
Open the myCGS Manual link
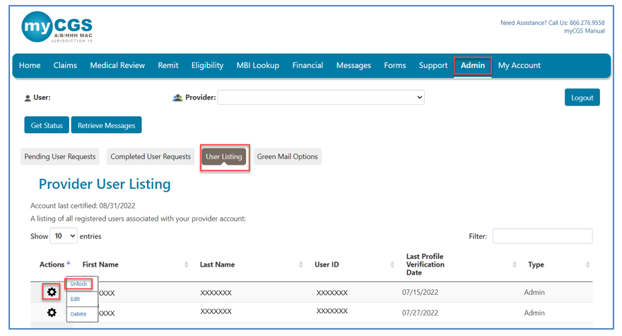coord(584,31)
